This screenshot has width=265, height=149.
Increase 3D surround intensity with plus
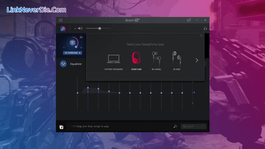pos(81,48)
